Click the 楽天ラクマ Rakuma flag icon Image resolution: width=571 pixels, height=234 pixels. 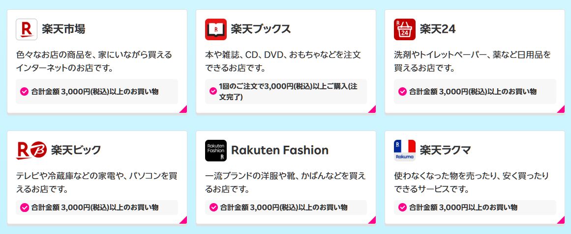click(405, 151)
